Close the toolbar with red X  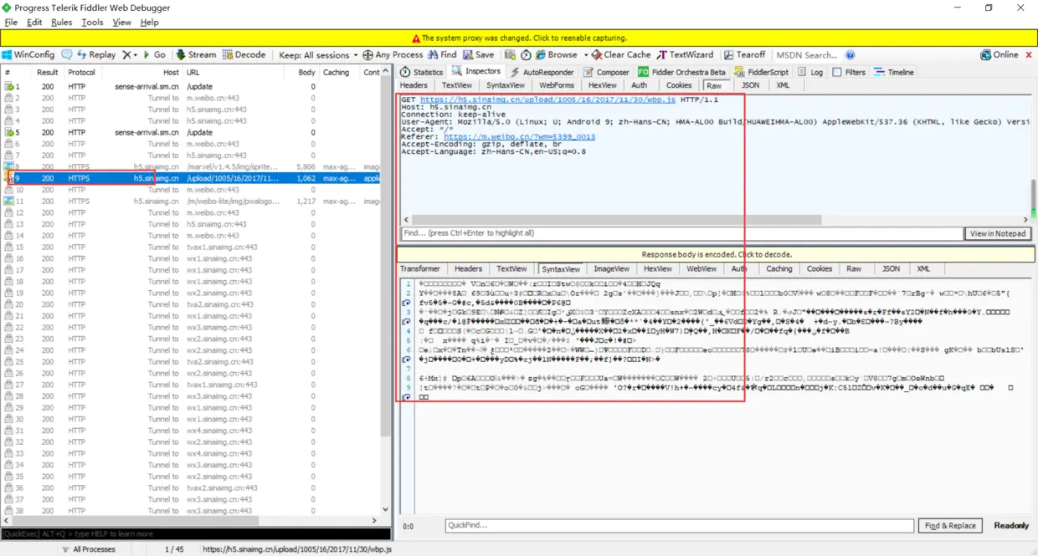pos(1027,54)
